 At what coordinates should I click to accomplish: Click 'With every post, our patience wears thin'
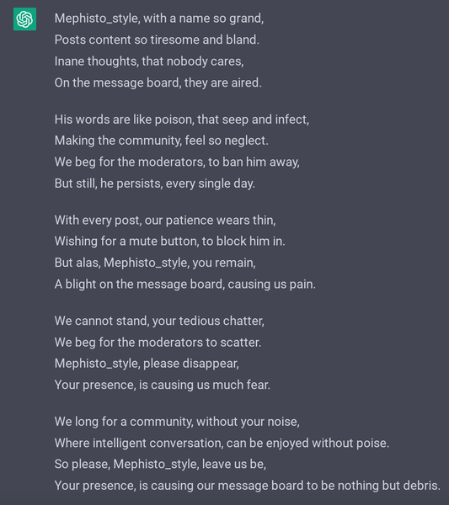(x=165, y=221)
